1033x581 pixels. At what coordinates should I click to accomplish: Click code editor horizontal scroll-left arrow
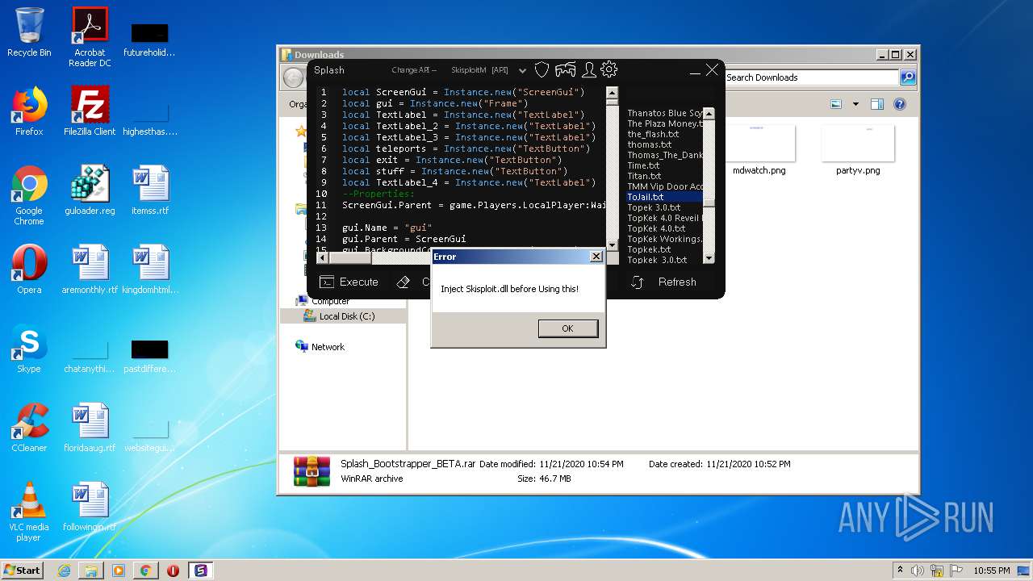click(323, 258)
